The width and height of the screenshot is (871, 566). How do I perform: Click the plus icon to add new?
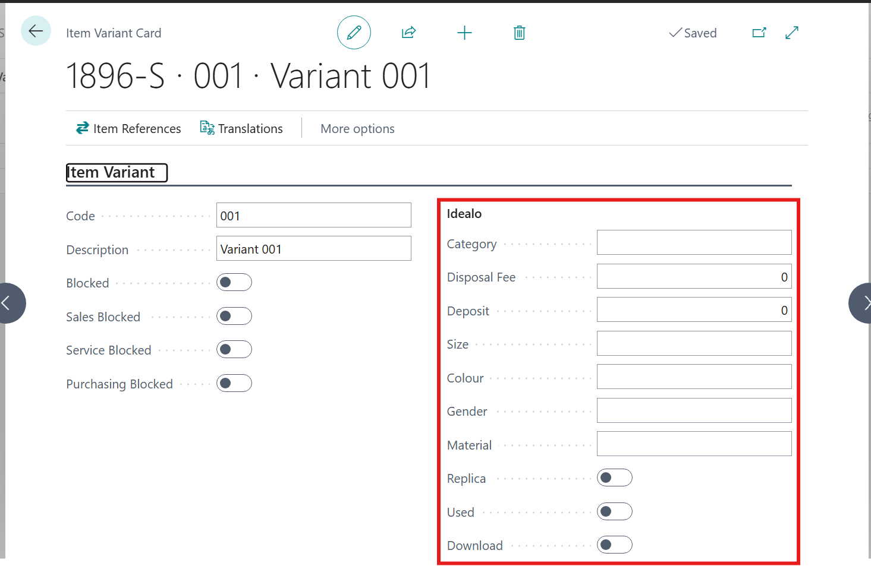coord(464,33)
